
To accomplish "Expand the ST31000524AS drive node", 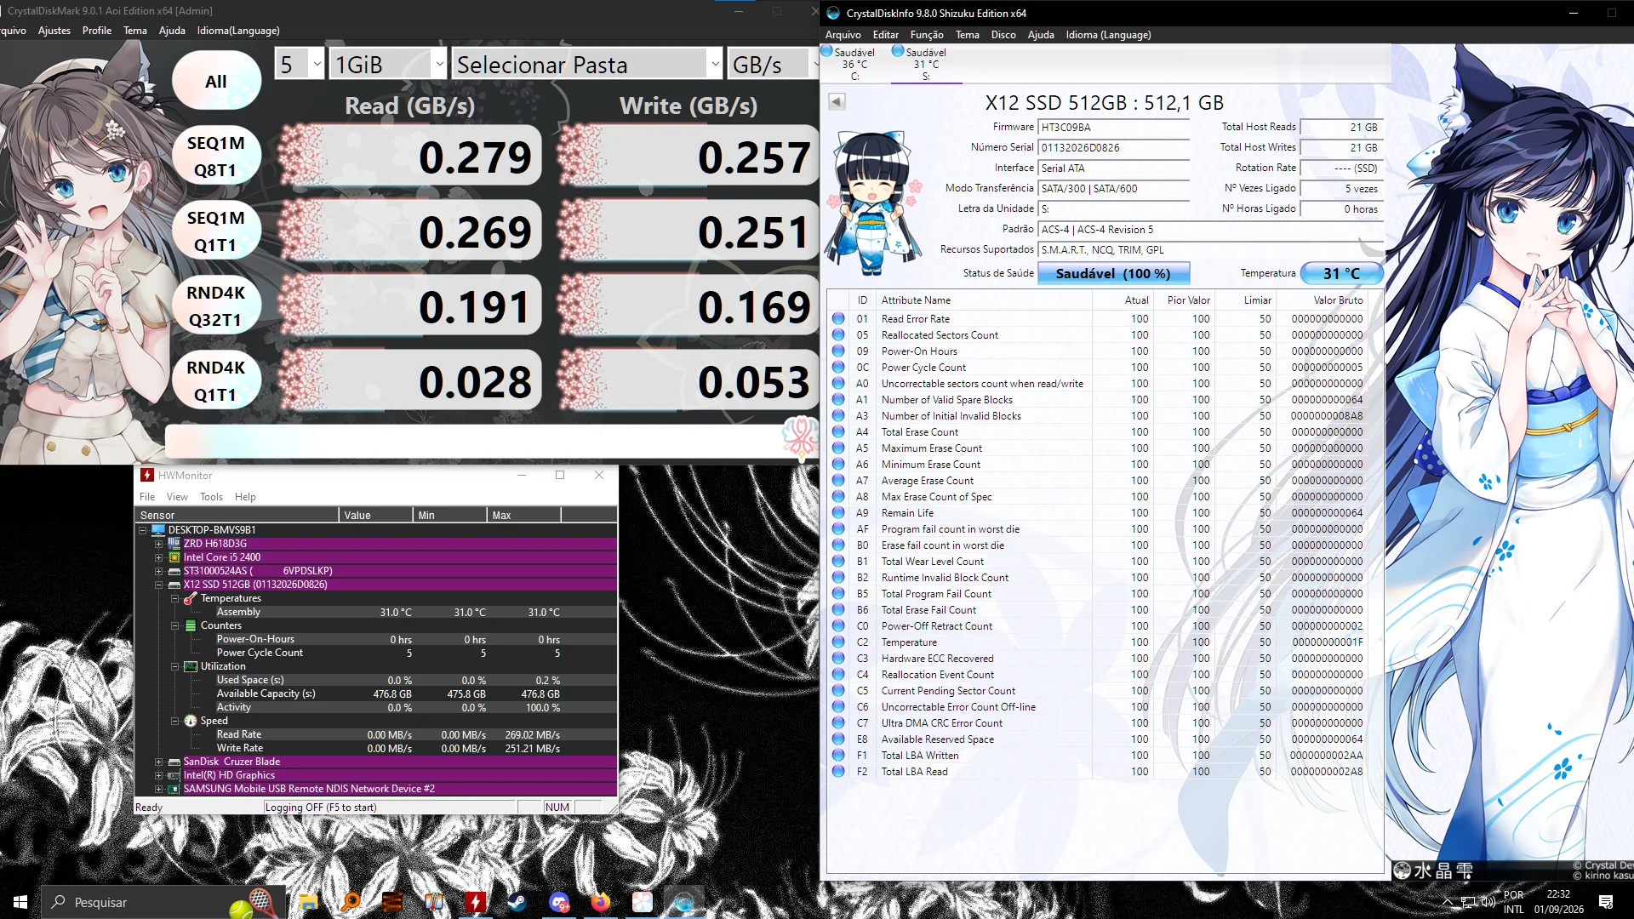I will pyautogui.click(x=158, y=571).
